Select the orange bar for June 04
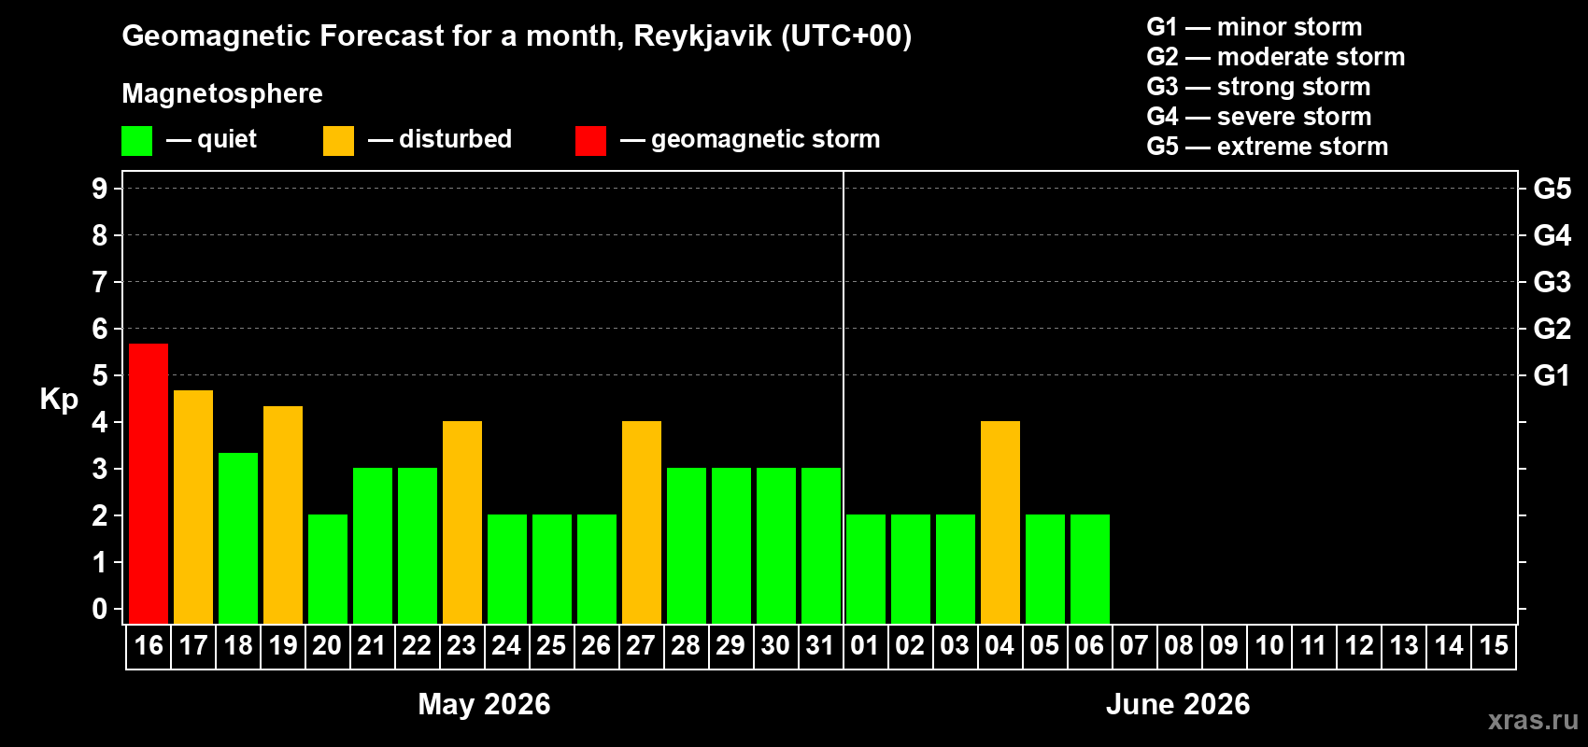 1000,522
